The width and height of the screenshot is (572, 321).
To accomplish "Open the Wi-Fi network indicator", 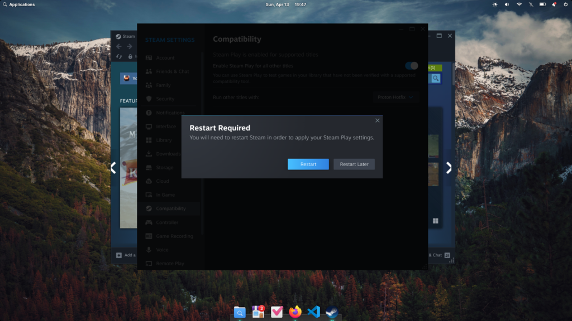I will pos(519,4).
